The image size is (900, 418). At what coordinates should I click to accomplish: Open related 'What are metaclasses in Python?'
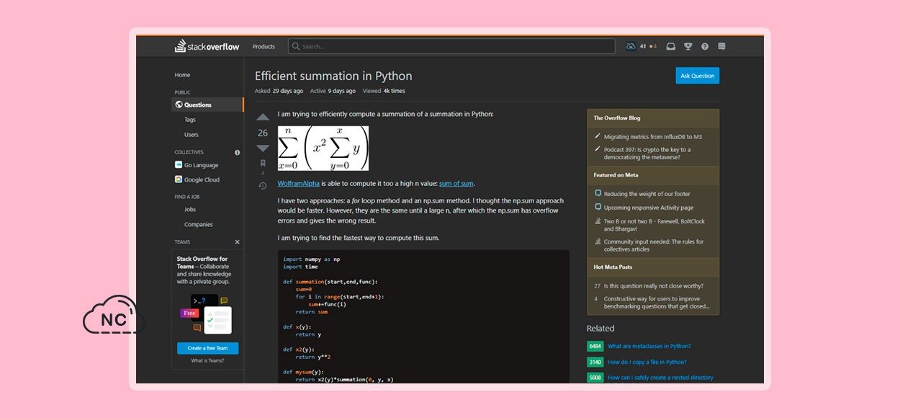(649, 346)
